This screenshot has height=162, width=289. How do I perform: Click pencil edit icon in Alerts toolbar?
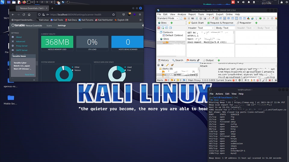(167, 65)
